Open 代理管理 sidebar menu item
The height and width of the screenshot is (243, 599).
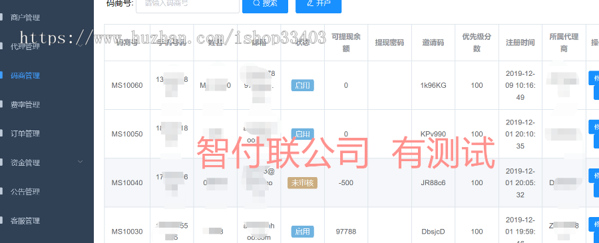25,47
